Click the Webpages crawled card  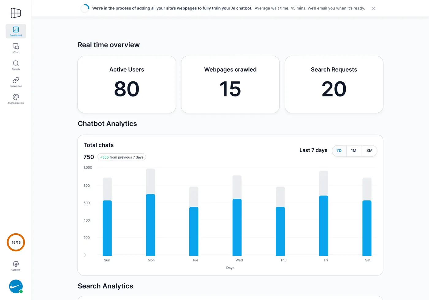pos(230,84)
